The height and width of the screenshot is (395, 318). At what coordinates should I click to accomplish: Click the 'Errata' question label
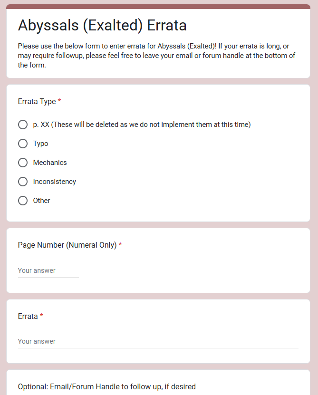pyautogui.click(x=28, y=317)
